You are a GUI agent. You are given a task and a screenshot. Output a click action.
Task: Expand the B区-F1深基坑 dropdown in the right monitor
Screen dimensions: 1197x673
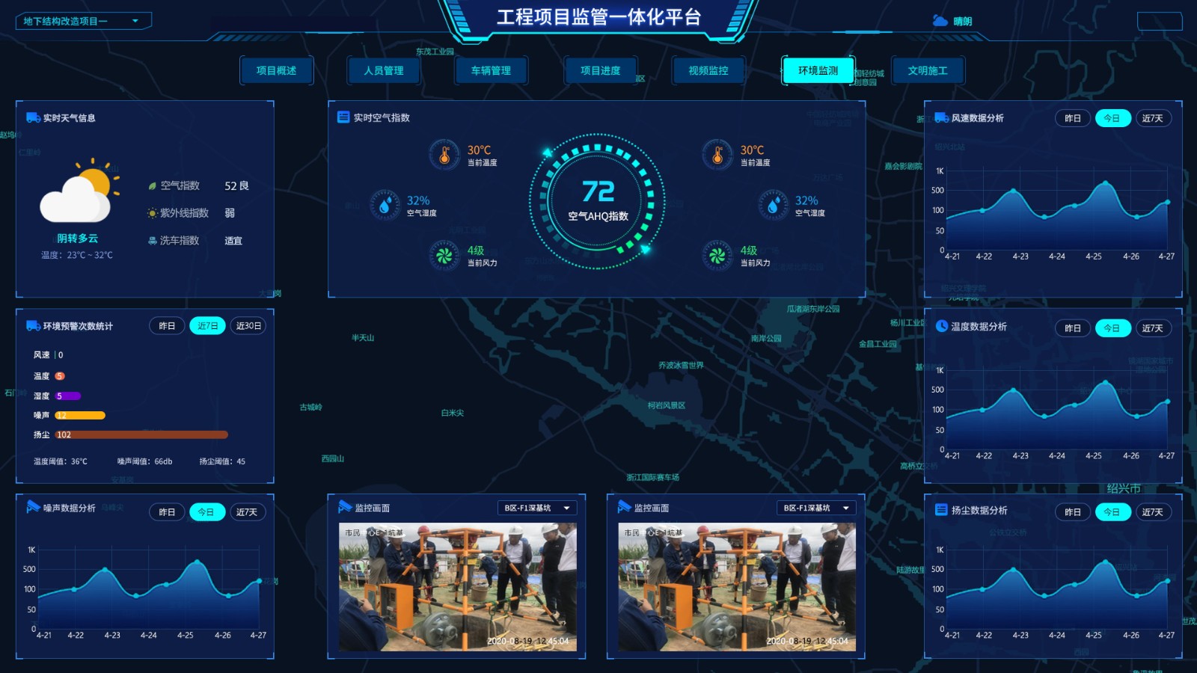click(816, 508)
